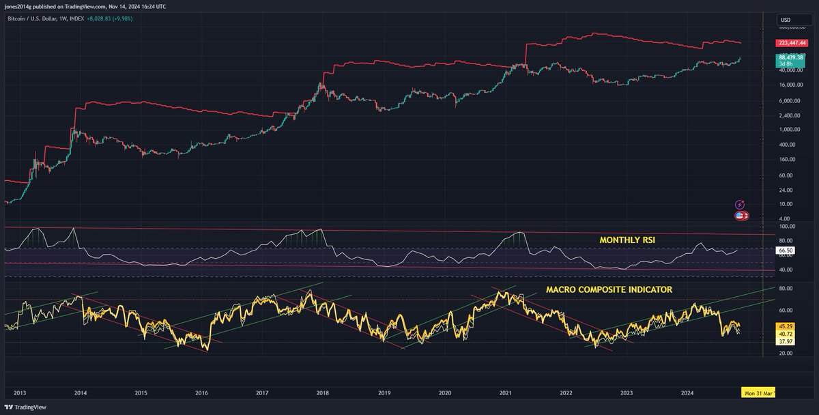Click the 2024 label on the time axis

687,392
